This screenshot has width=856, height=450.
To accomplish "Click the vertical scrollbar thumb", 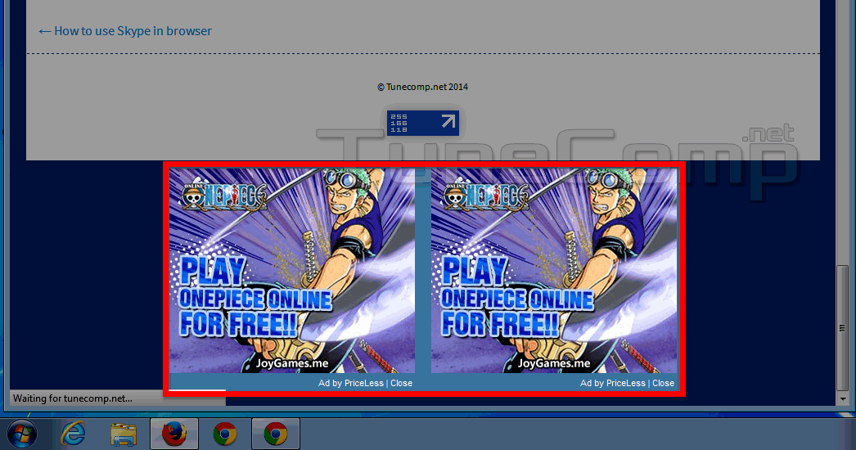I will click(842, 327).
